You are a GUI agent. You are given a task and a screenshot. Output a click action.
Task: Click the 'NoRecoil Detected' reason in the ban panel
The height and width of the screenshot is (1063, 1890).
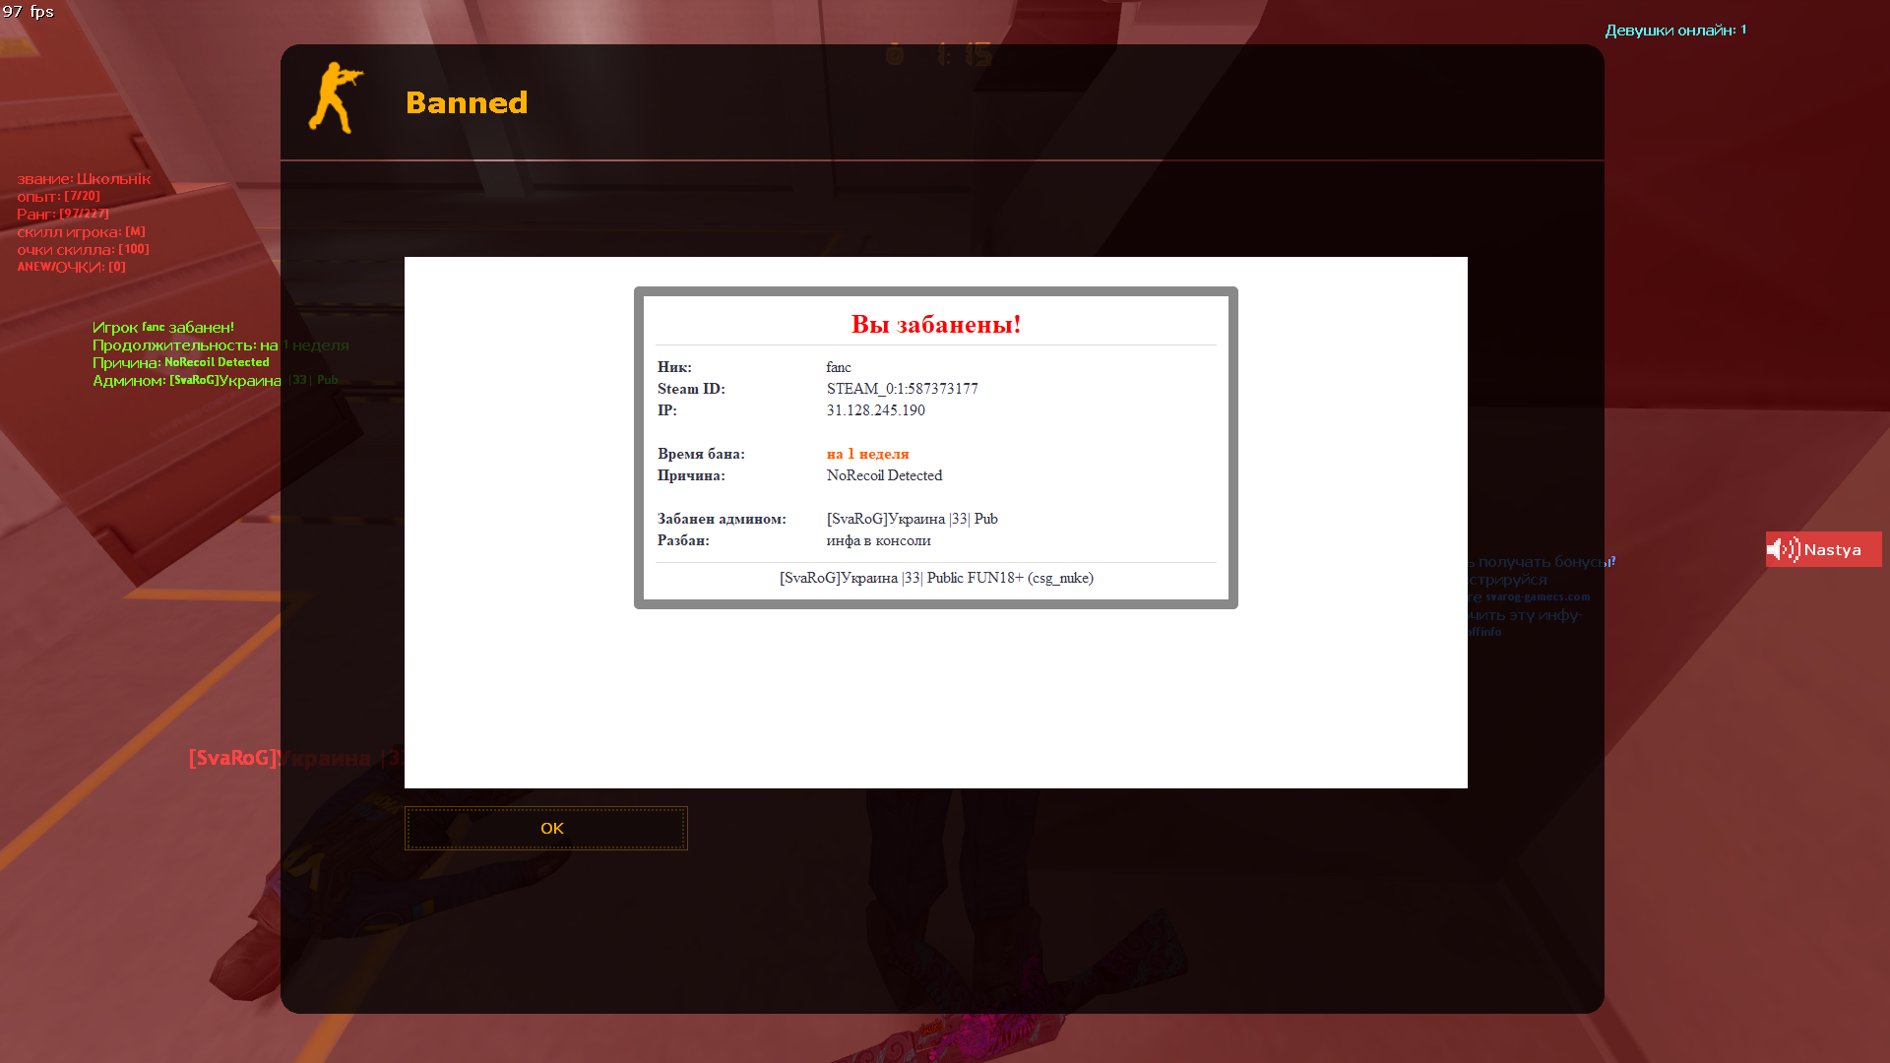point(884,475)
